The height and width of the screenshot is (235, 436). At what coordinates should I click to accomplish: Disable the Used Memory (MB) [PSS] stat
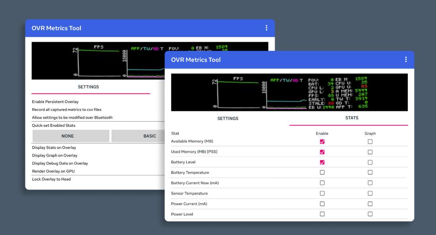(x=322, y=152)
